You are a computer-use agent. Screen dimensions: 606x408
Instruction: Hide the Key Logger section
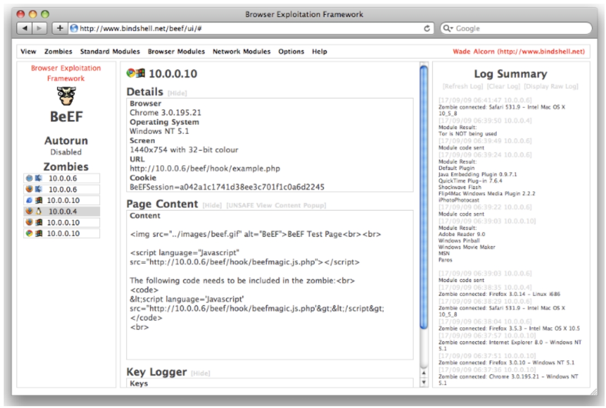(200, 373)
